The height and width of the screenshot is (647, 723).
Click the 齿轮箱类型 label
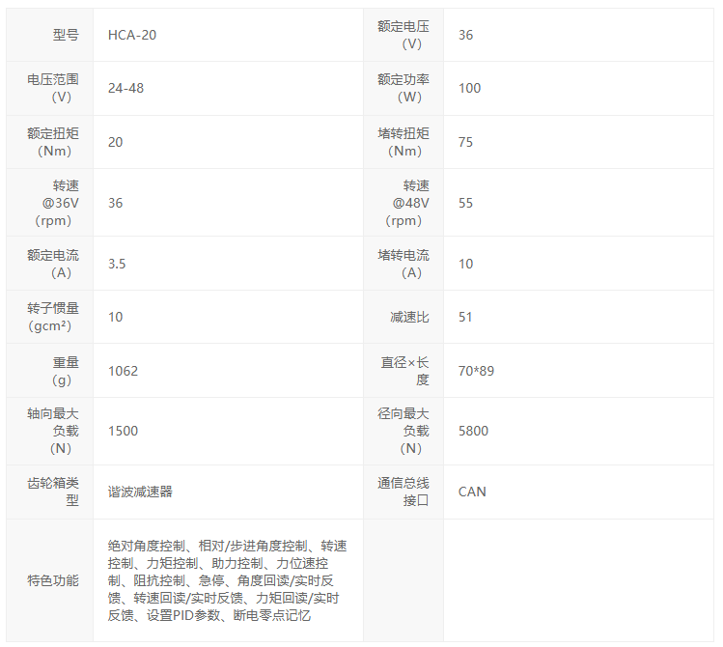(x=53, y=492)
